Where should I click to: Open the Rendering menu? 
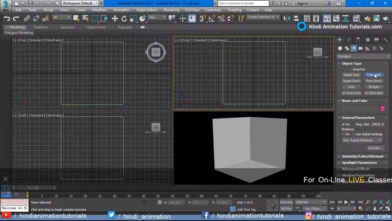coord(171,10)
